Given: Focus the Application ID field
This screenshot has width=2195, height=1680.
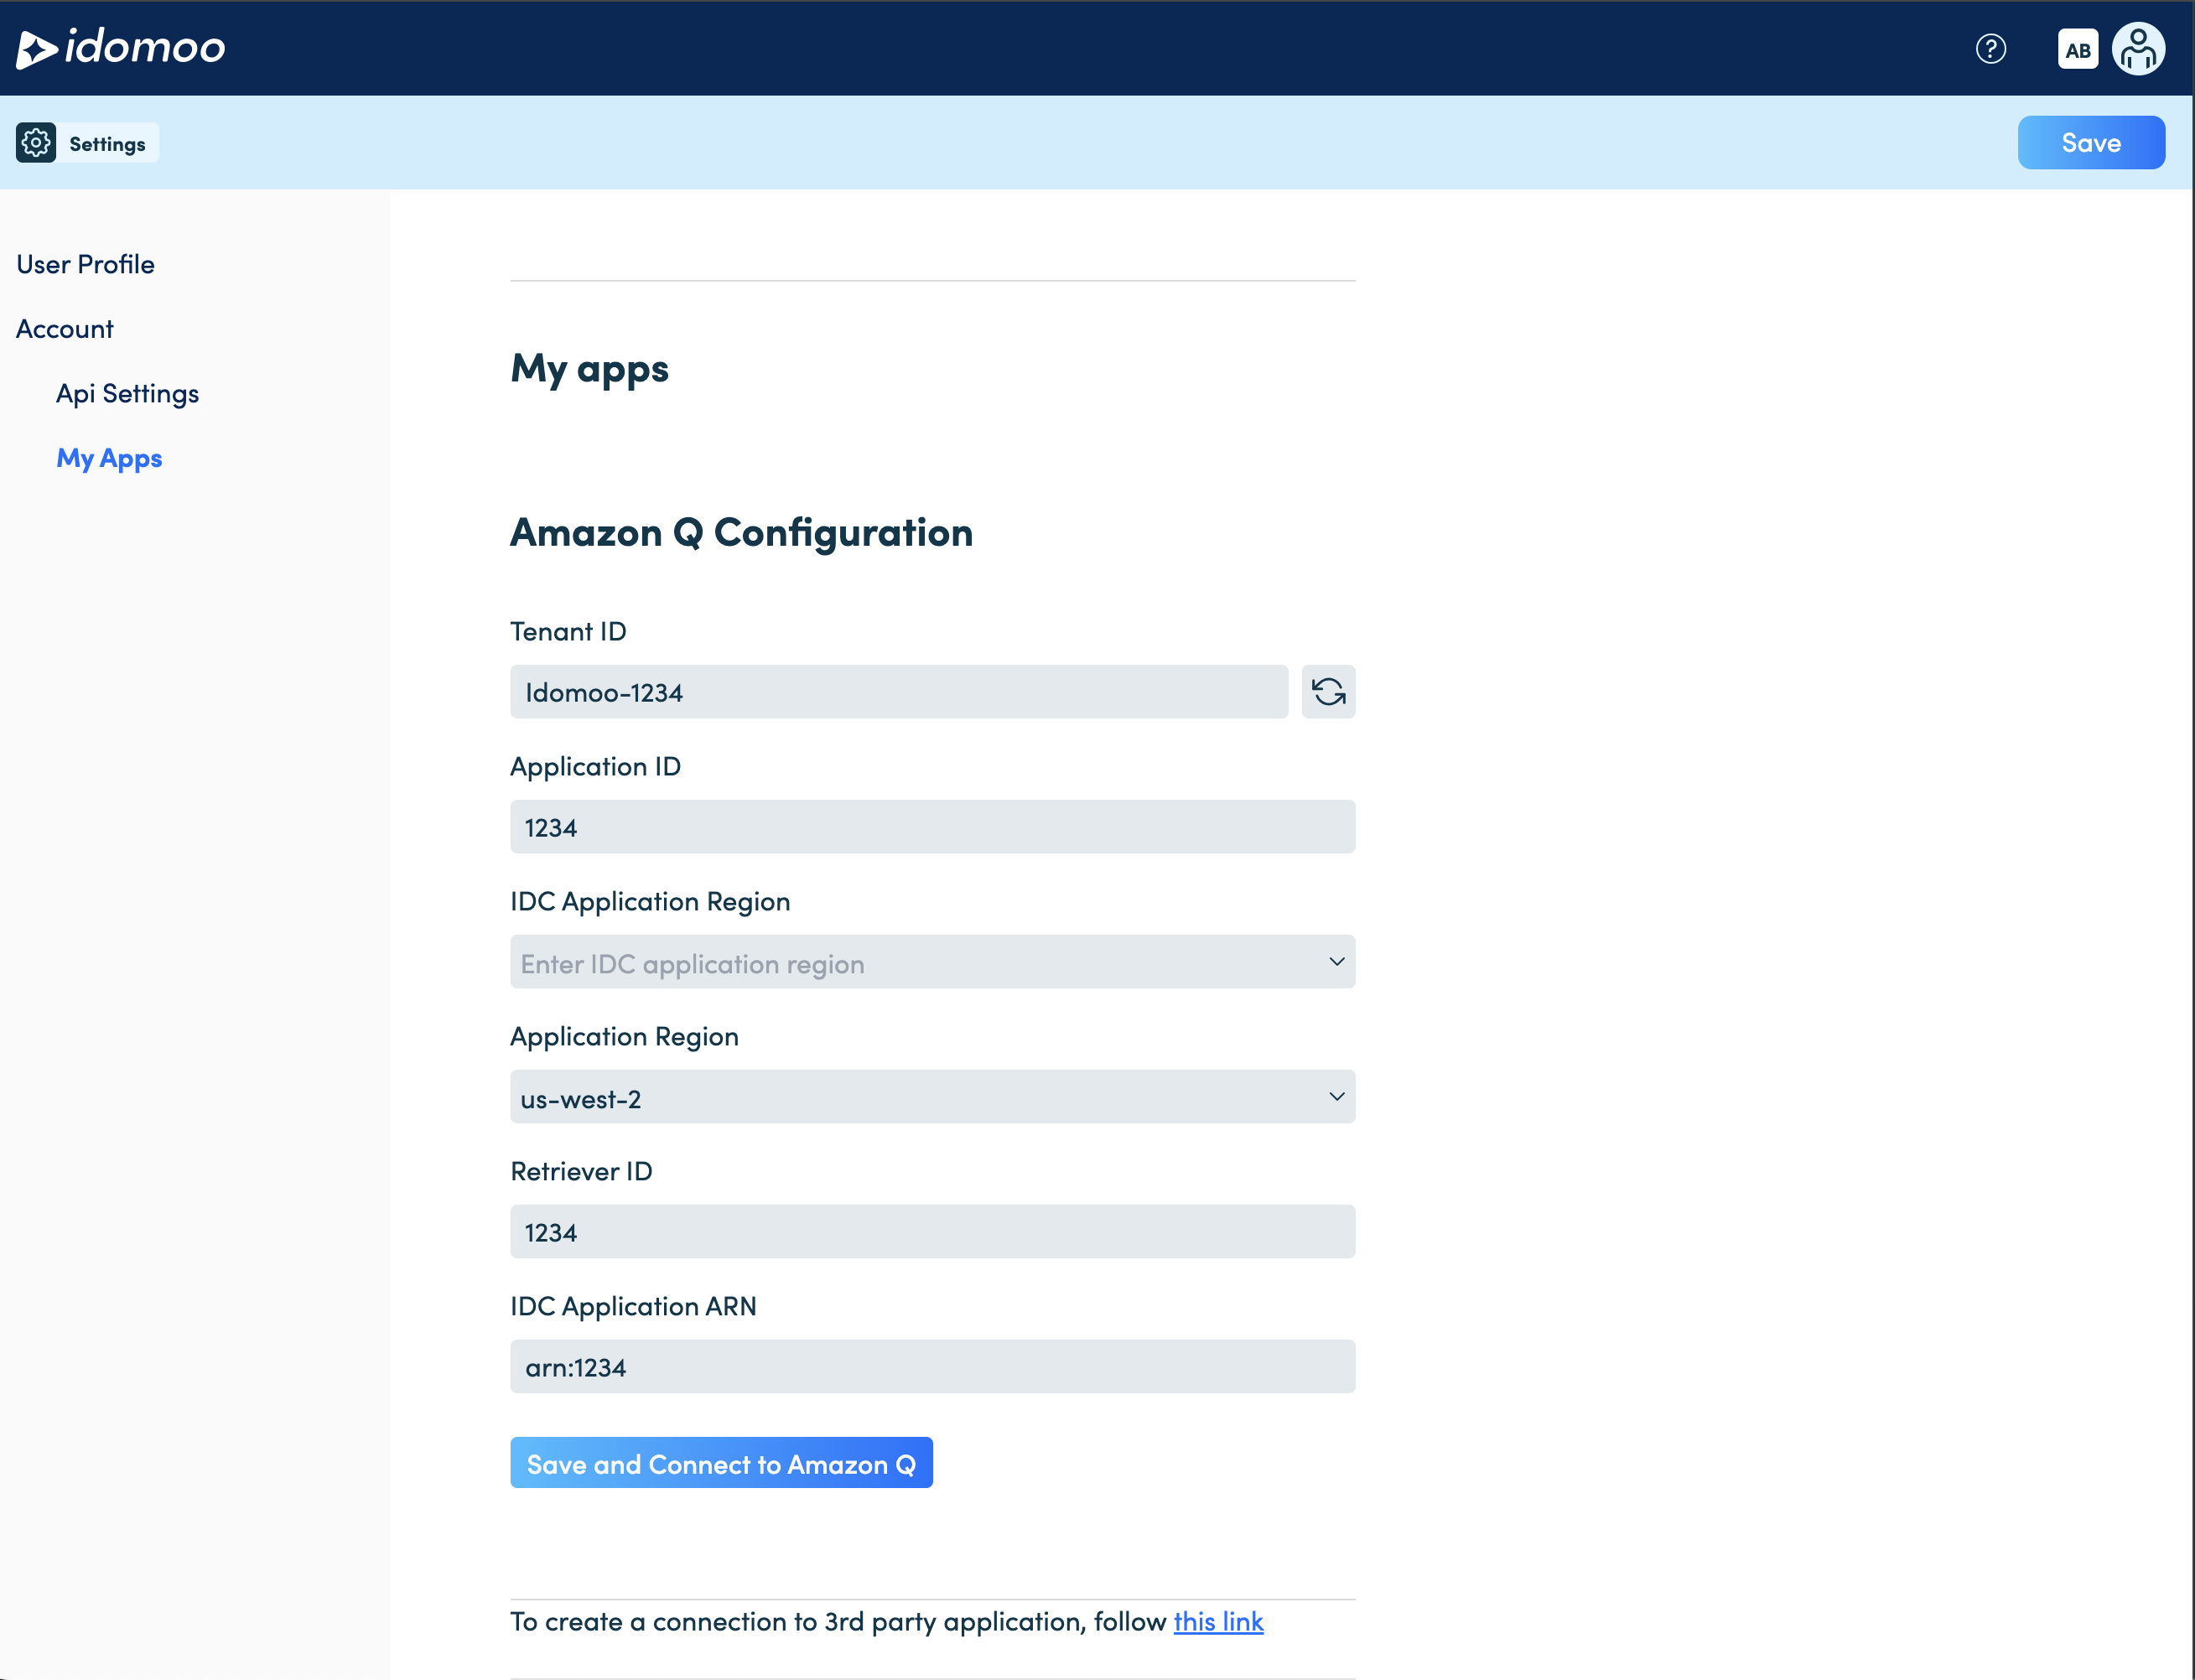Looking at the screenshot, I should (932, 827).
